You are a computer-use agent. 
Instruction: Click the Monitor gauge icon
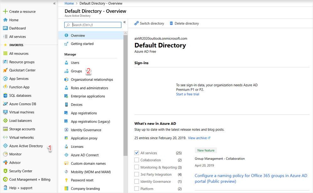click(5, 154)
